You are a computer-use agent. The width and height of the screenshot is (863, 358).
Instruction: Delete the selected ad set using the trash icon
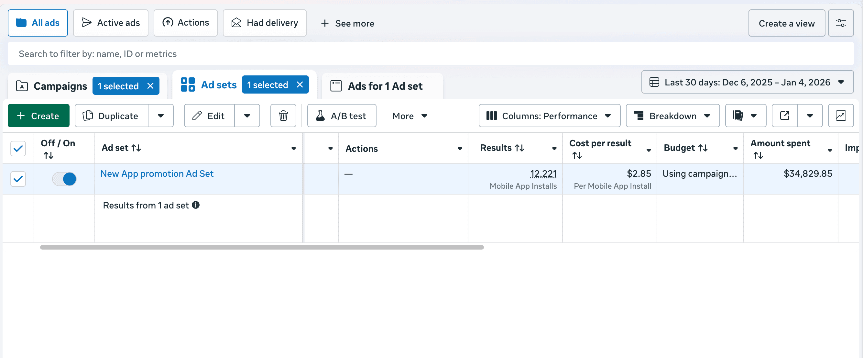(x=283, y=116)
